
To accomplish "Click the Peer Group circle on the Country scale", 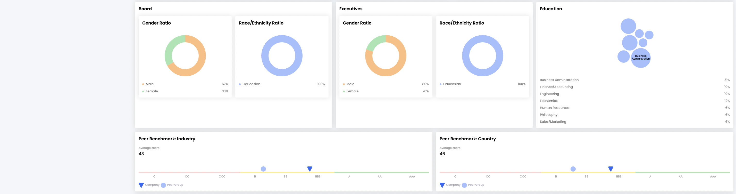I will point(573,169).
